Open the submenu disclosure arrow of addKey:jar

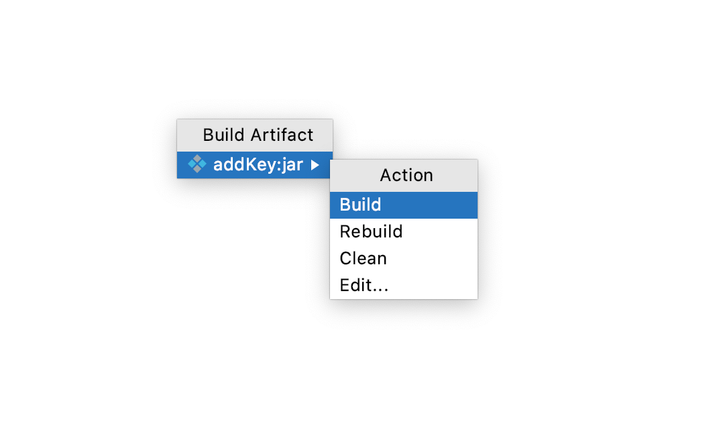pyautogui.click(x=315, y=165)
